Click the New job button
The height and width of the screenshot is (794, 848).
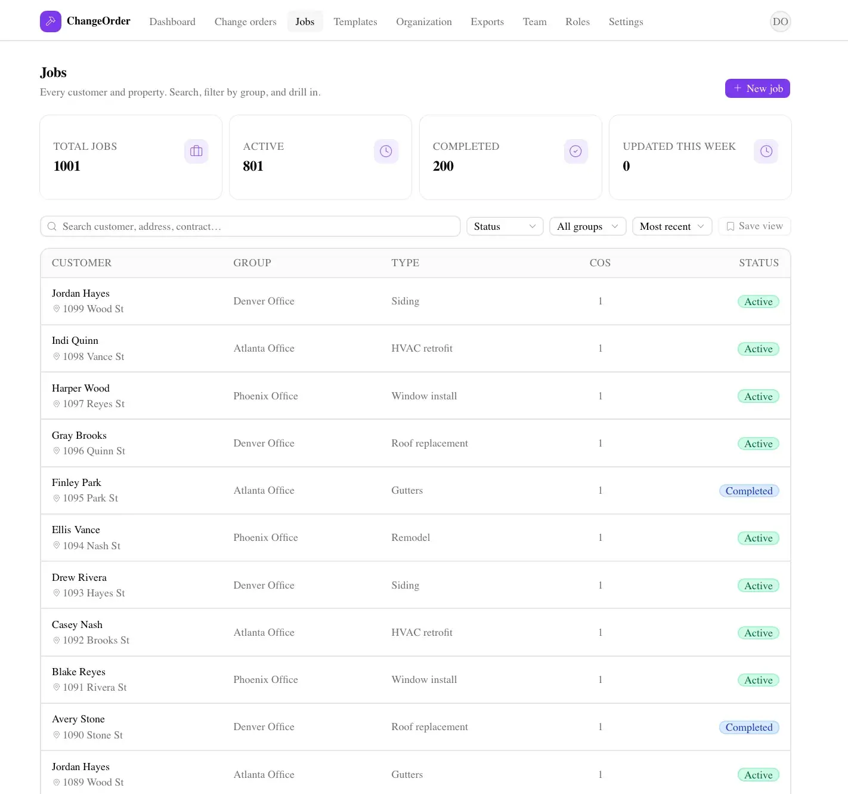click(x=757, y=88)
